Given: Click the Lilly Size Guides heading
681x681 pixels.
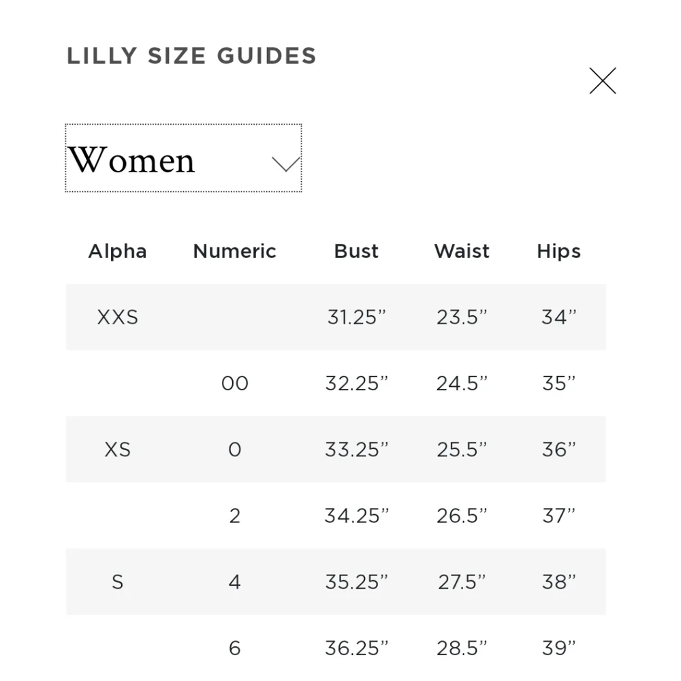Looking at the screenshot, I should tap(191, 56).
